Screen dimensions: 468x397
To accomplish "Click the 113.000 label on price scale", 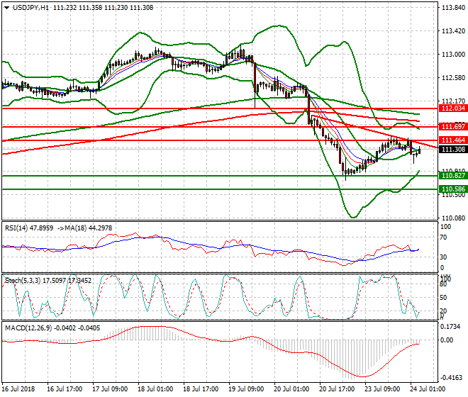I will [x=452, y=55].
